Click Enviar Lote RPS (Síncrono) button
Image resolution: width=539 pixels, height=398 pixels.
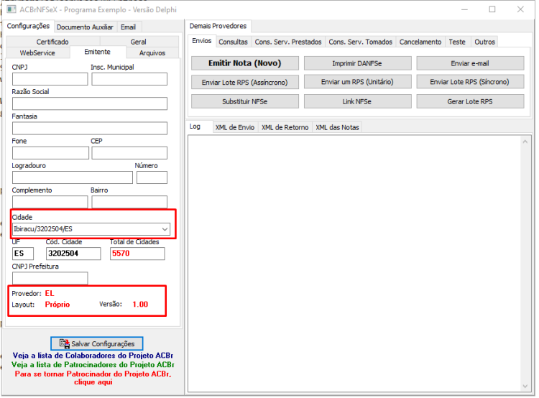(x=470, y=82)
